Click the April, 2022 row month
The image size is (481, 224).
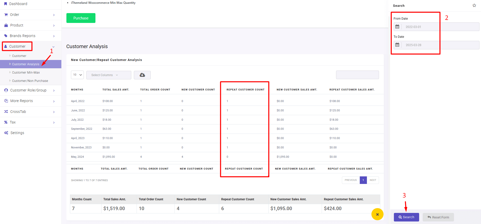(78, 101)
